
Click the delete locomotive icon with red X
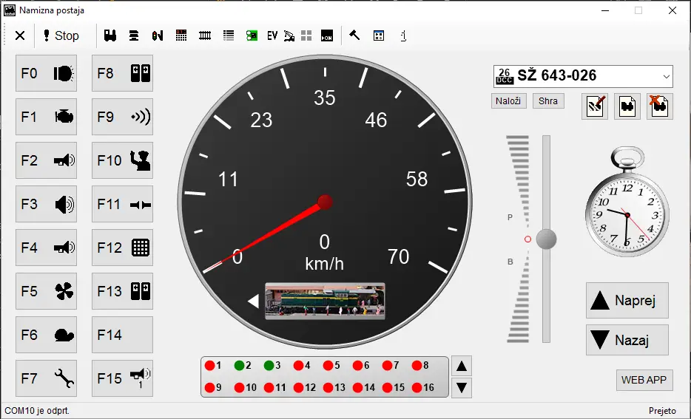click(659, 106)
